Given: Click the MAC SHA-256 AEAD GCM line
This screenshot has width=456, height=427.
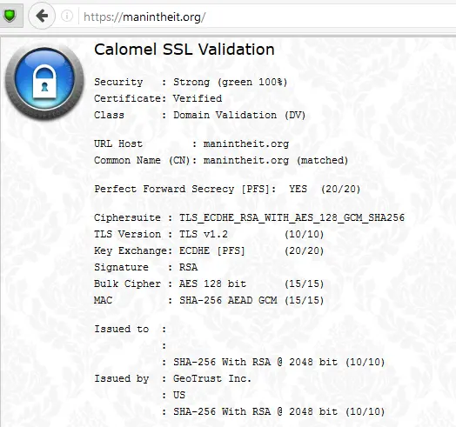Looking at the screenshot, I should point(209,300).
